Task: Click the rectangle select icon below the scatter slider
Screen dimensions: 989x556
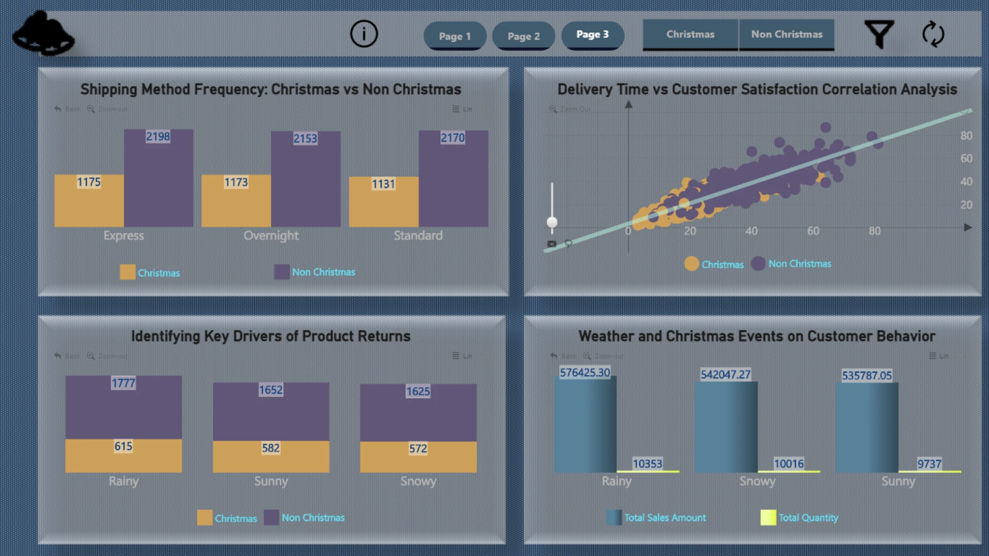Action: pos(552,244)
